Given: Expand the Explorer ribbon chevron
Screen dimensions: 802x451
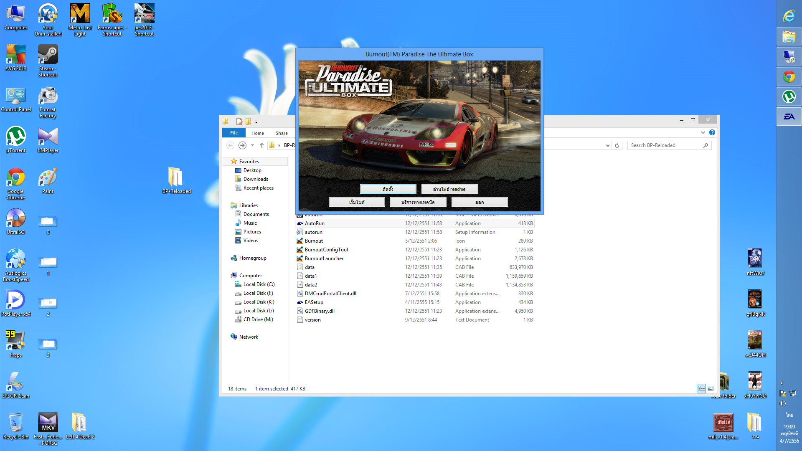Looking at the screenshot, I should [x=703, y=133].
